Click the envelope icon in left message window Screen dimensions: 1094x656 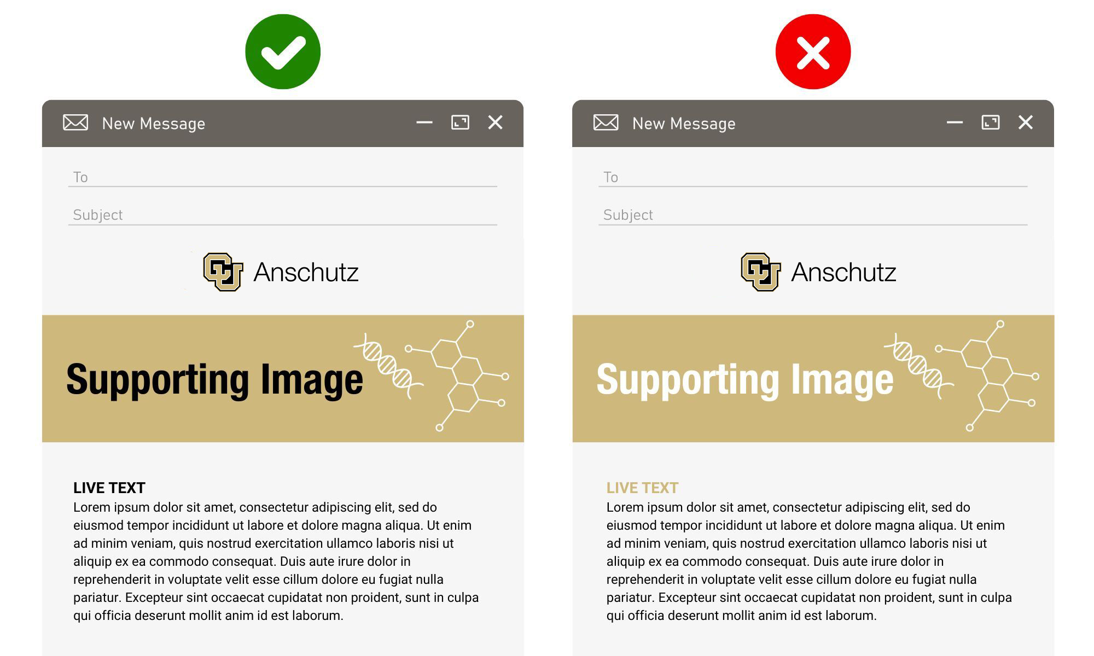pos(75,122)
